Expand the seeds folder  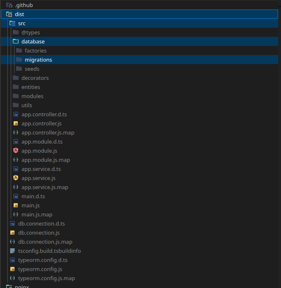(139, 69)
